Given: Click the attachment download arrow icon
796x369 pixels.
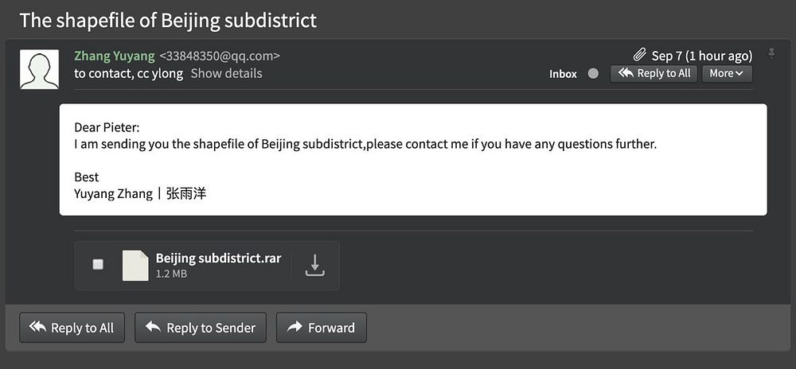Looking at the screenshot, I should (x=315, y=265).
